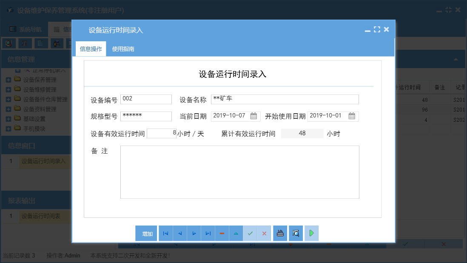Image resolution: width=467 pixels, height=263 pixels.
Task: Jump to last record with navigation icon
Action: point(208,233)
